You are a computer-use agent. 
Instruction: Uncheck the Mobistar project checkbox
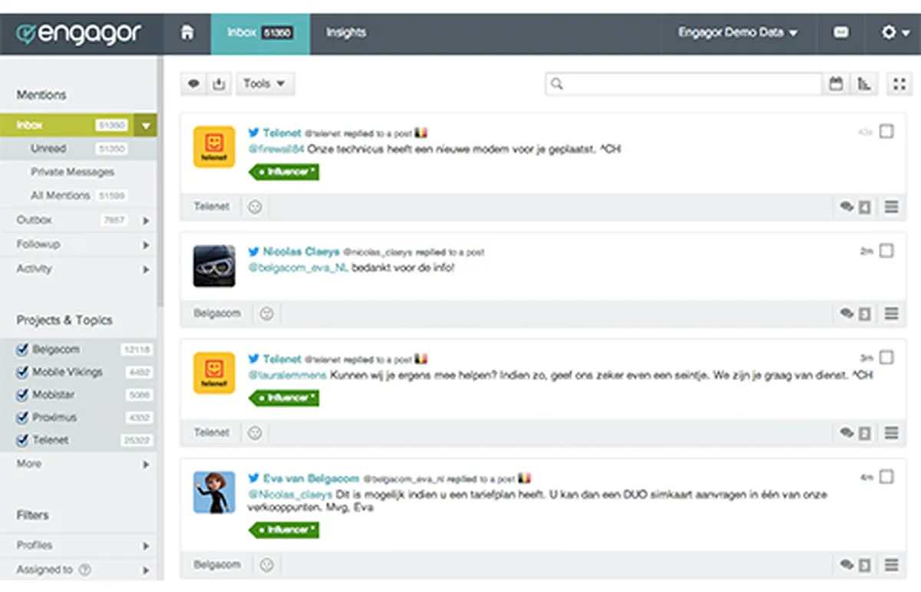(22, 395)
